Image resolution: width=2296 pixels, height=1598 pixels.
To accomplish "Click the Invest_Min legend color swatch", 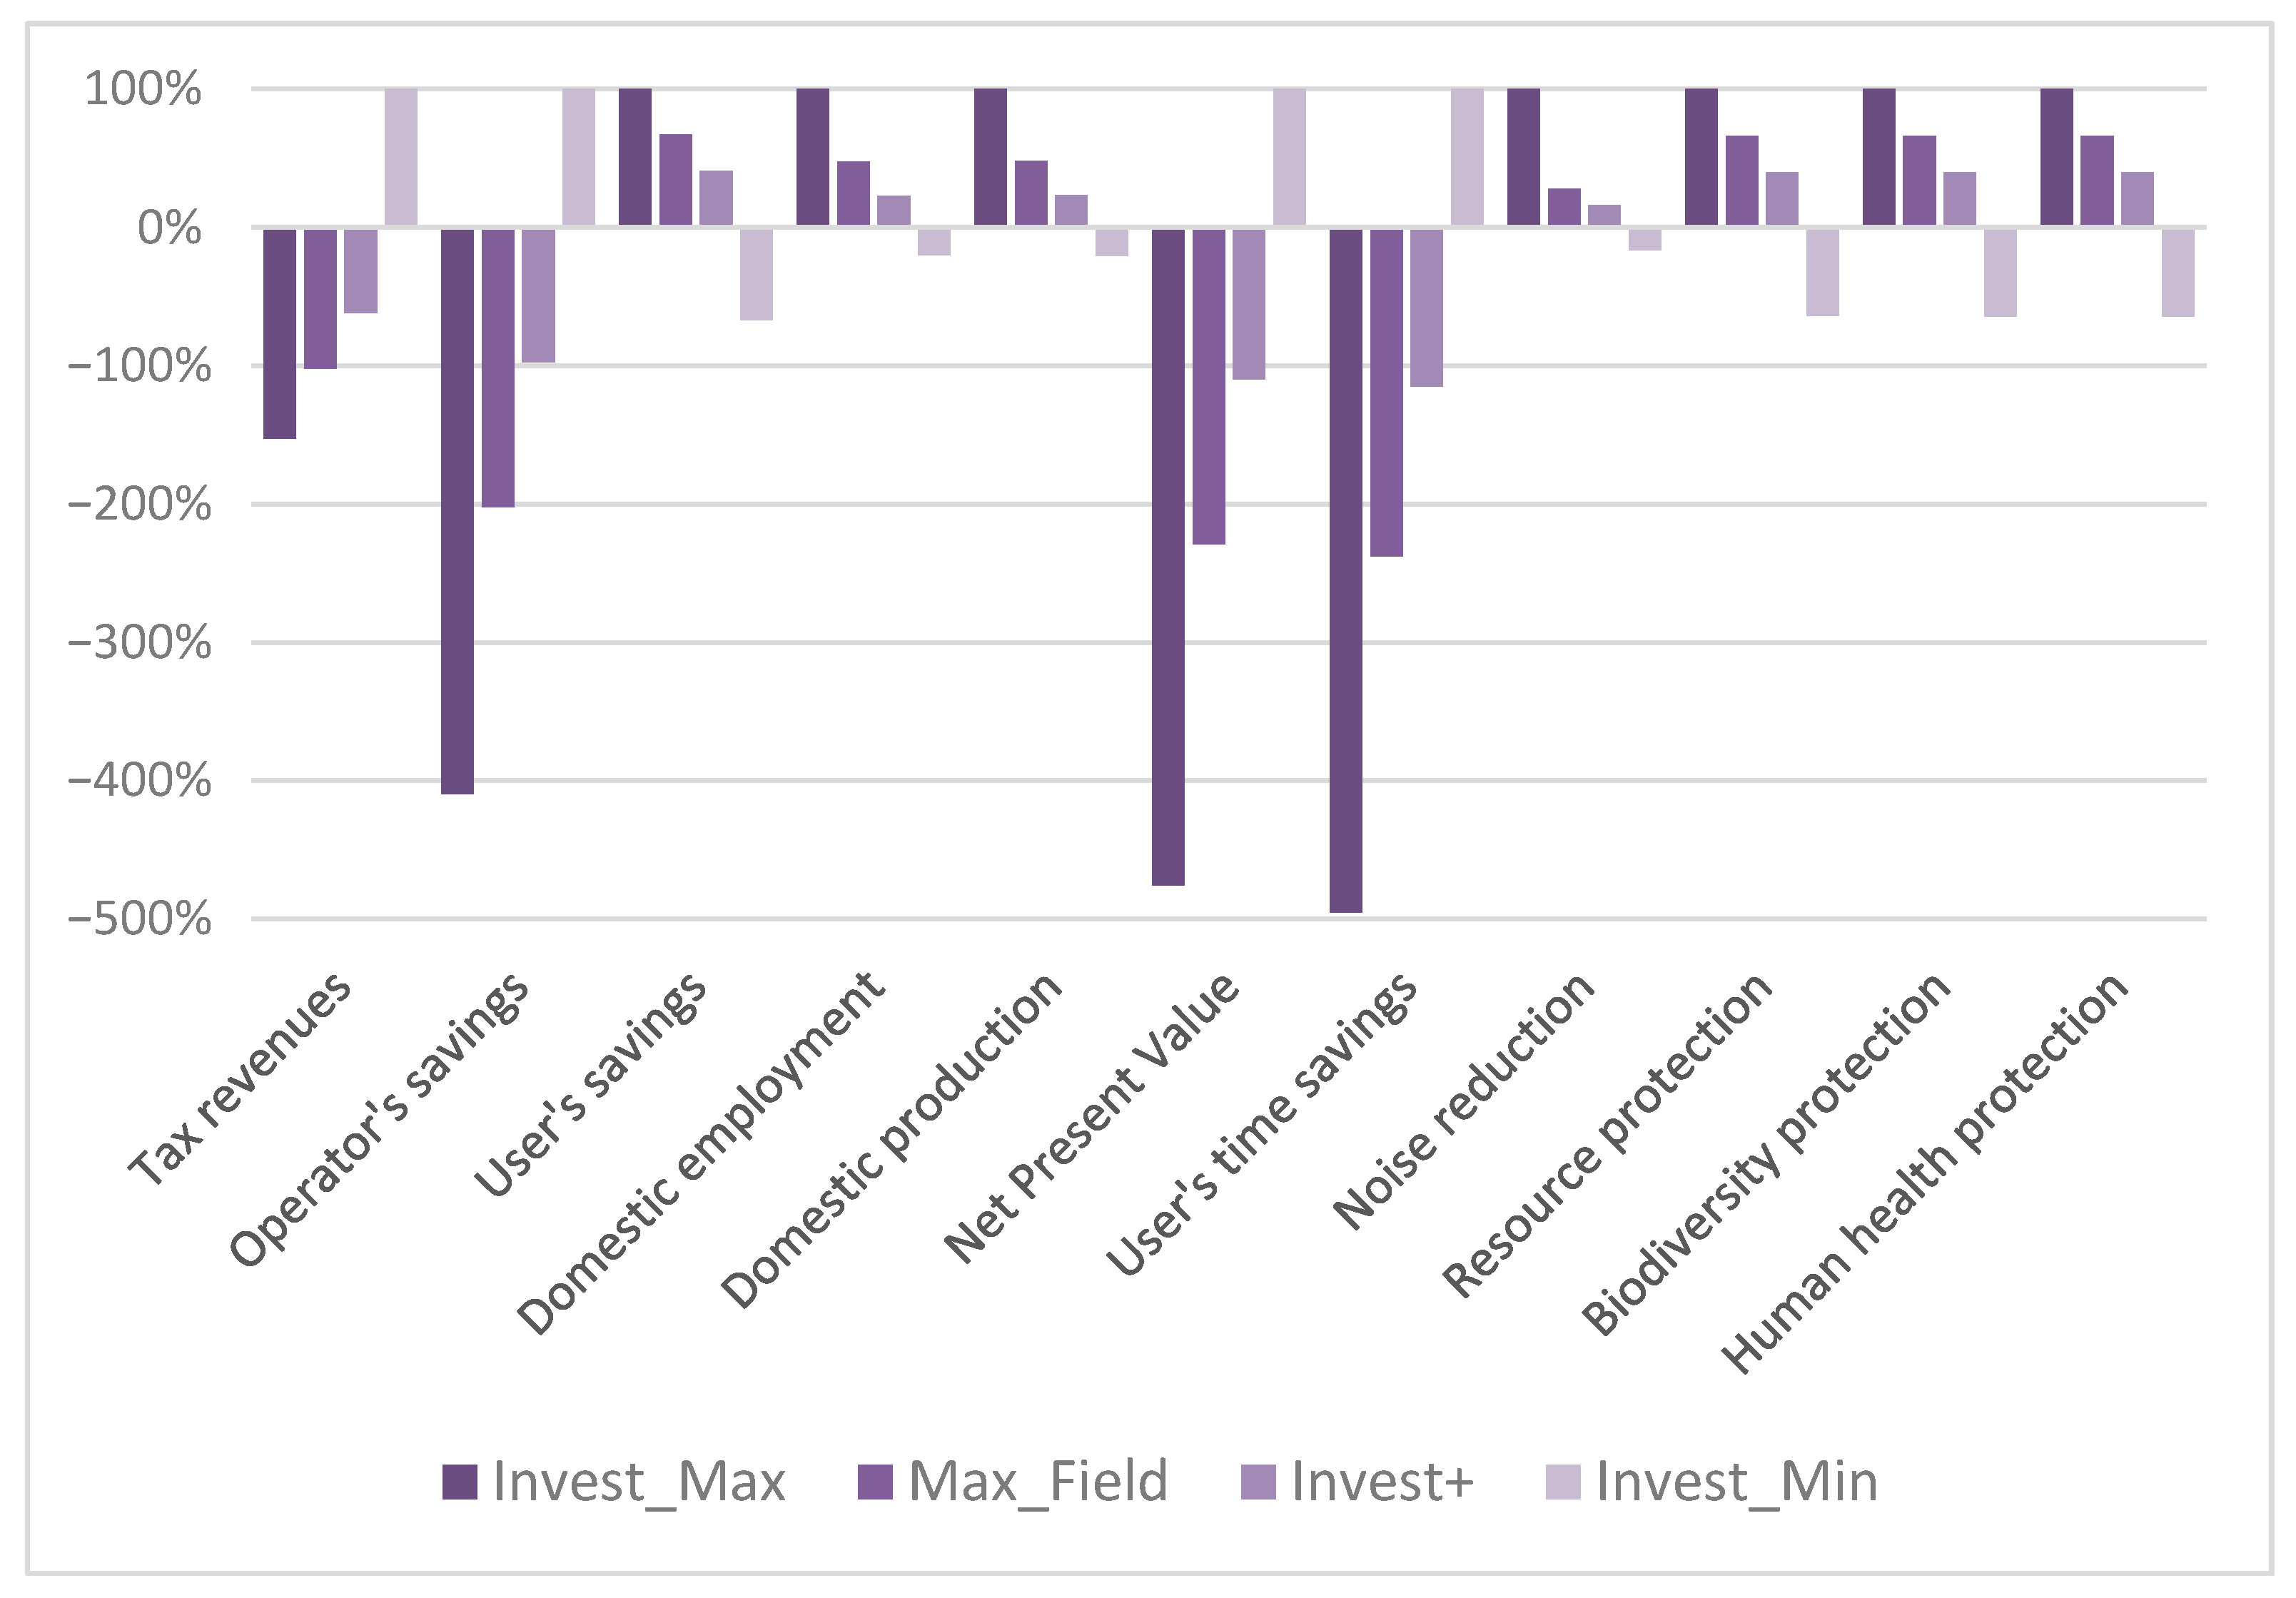I will [x=1563, y=1482].
